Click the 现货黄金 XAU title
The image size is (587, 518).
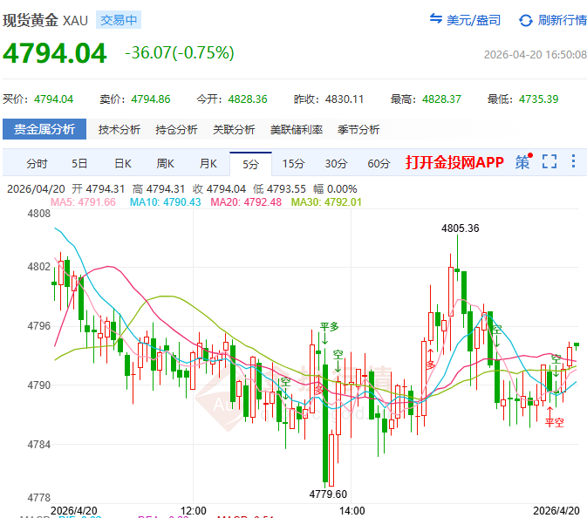pos(45,20)
